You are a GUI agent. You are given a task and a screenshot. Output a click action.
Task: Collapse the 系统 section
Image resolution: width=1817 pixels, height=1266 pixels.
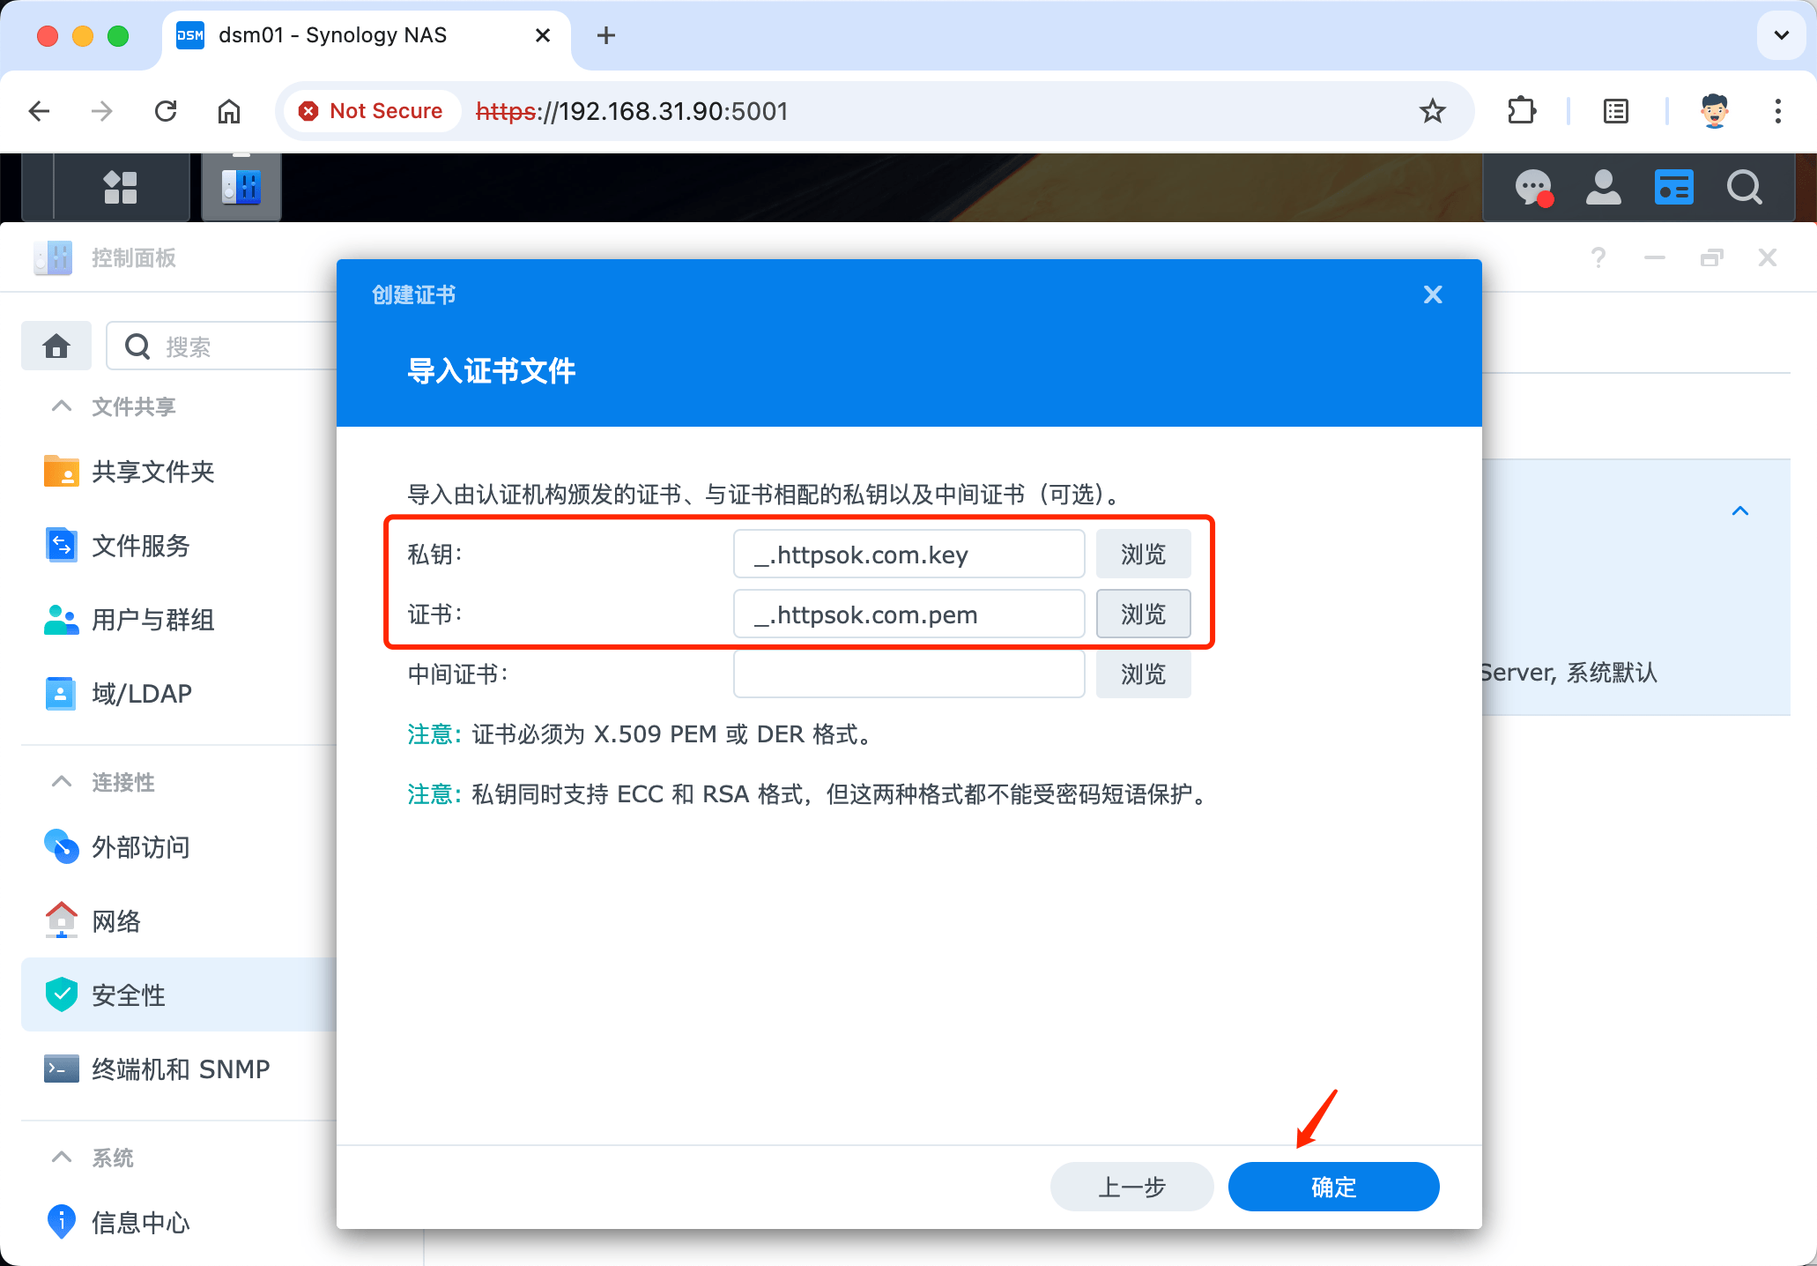click(x=62, y=1158)
